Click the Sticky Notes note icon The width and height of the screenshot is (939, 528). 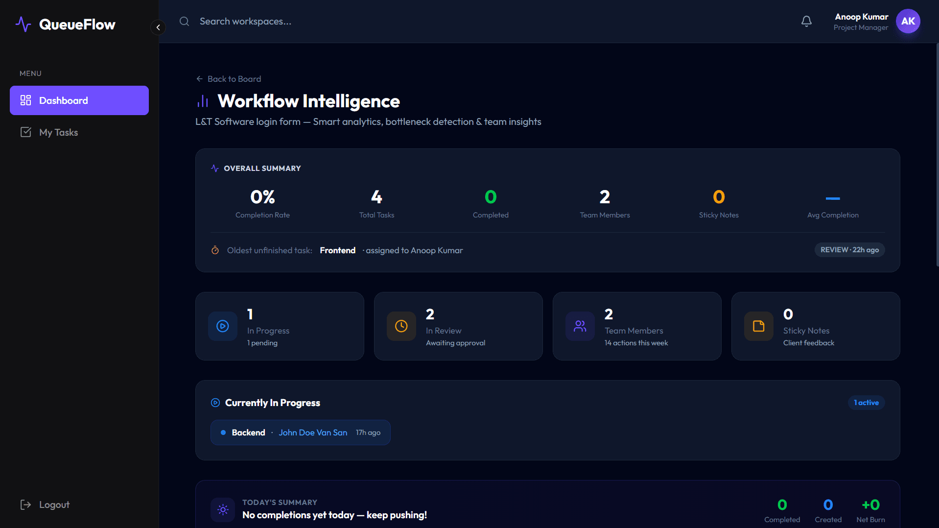(x=759, y=326)
